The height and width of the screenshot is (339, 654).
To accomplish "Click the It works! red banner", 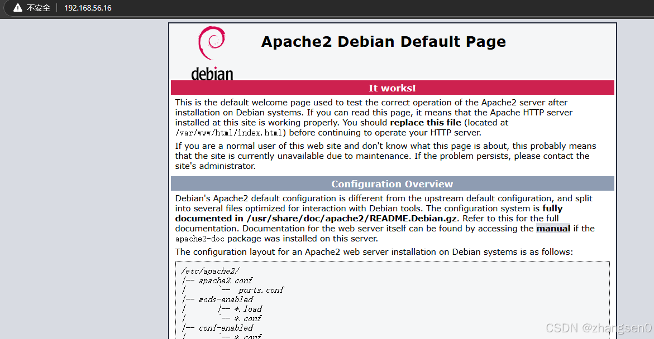I will (x=392, y=88).
